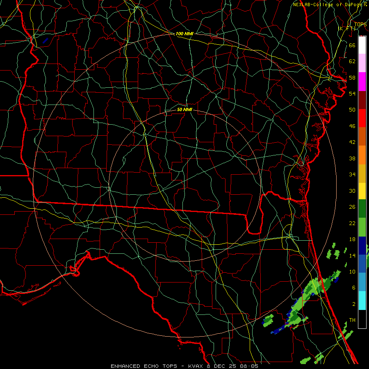This screenshot has width=369, height=369.
Task: Pick the light orange legend swatch
Action: (x=362, y=155)
